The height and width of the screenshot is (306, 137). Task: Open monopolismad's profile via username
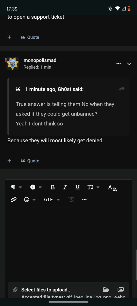[40, 60]
